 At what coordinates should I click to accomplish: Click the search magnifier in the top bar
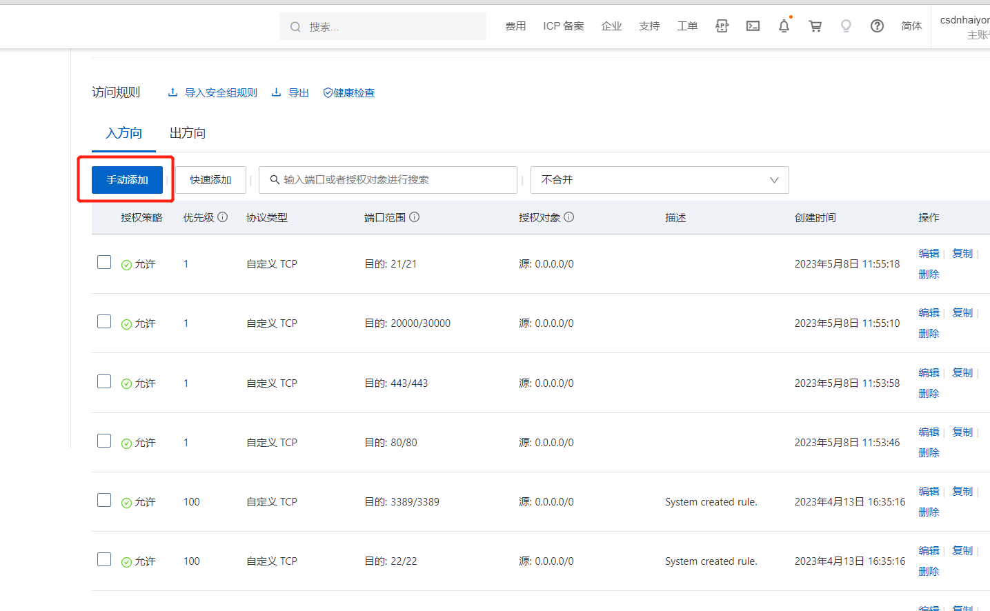point(295,26)
